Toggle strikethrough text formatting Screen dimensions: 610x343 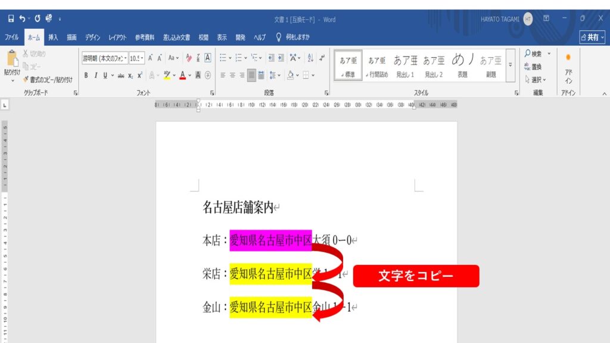(121, 75)
